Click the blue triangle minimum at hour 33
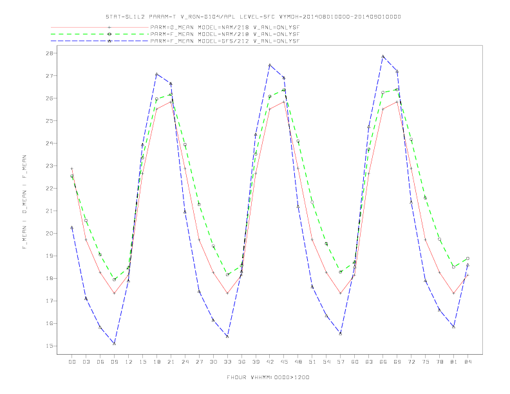The height and width of the screenshot is (394, 510). [227, 337]
